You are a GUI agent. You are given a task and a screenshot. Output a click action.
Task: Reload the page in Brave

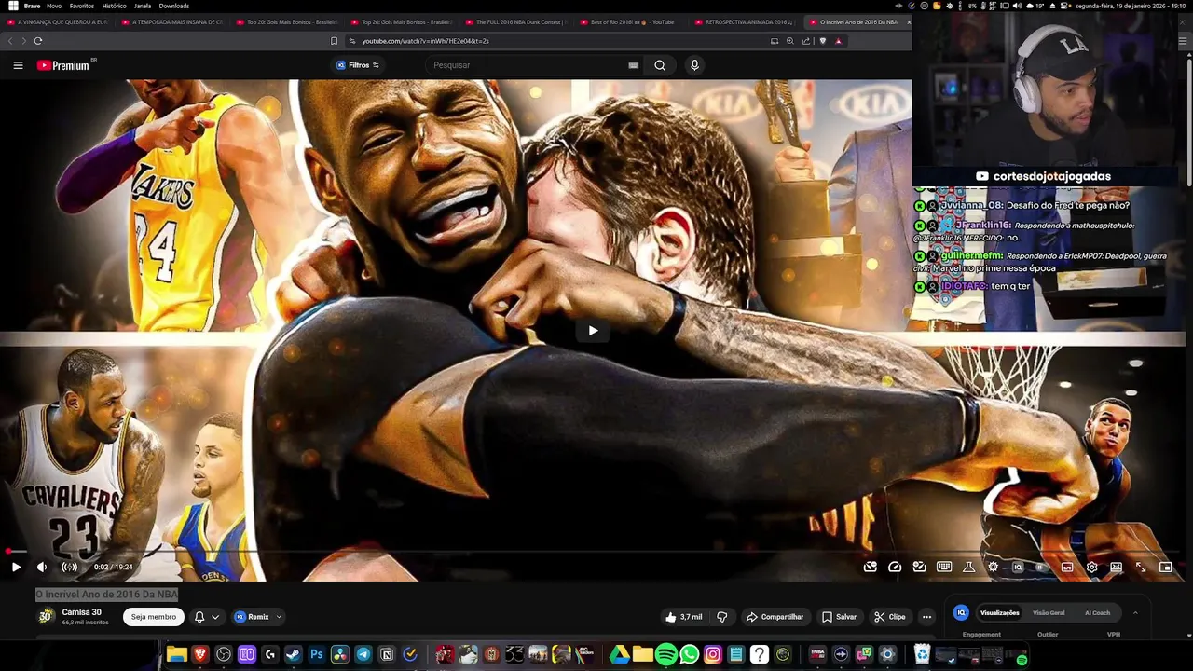(x=38, y=41)
